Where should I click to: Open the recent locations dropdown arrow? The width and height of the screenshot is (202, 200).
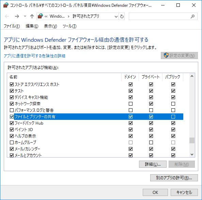[25, 16]
